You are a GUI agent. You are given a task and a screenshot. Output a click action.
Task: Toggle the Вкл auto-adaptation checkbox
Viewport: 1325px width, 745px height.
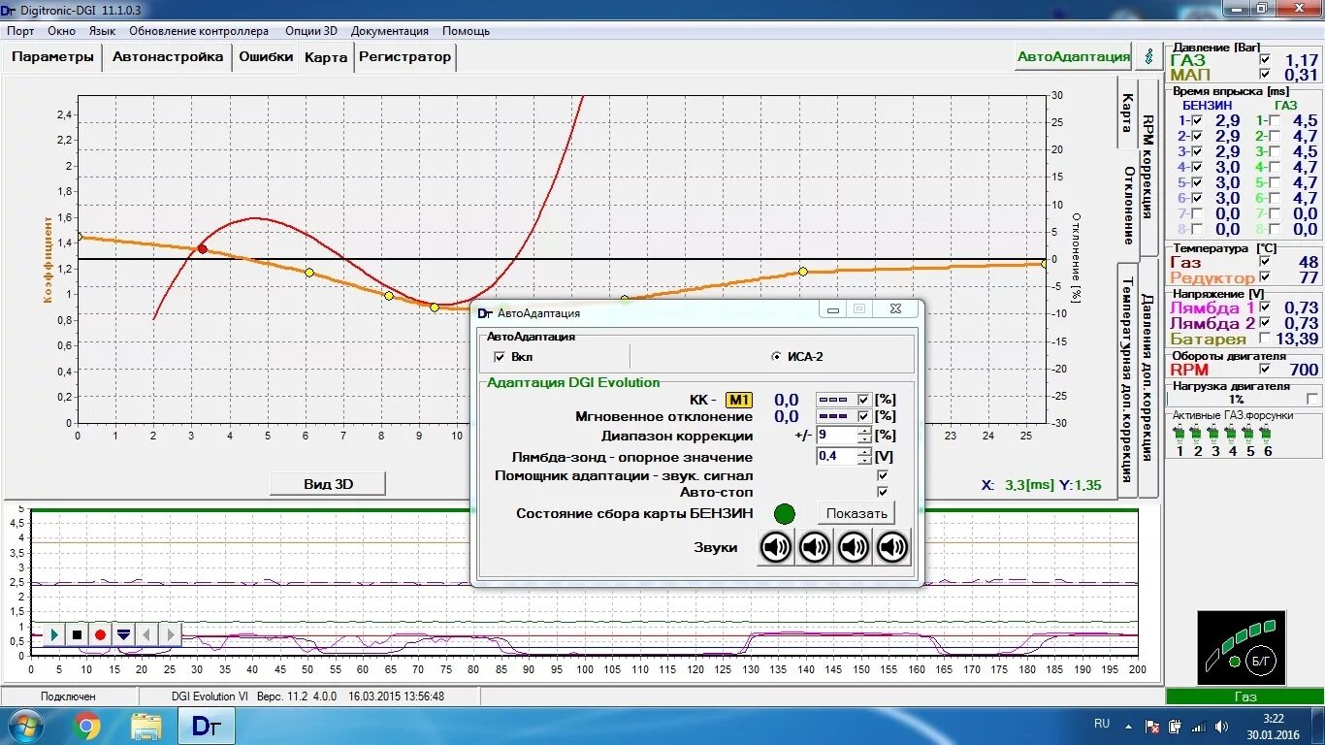click(x=500, y=357)
